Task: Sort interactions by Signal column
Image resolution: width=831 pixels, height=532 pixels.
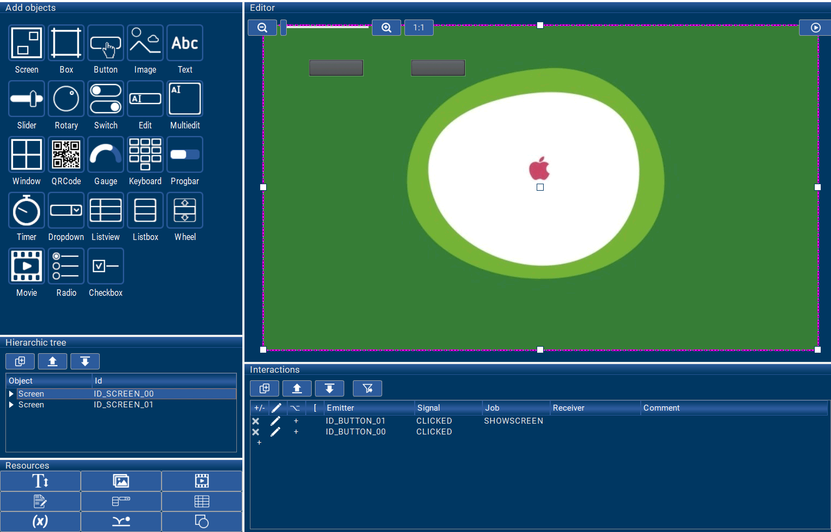Action: tap(448, 408)
